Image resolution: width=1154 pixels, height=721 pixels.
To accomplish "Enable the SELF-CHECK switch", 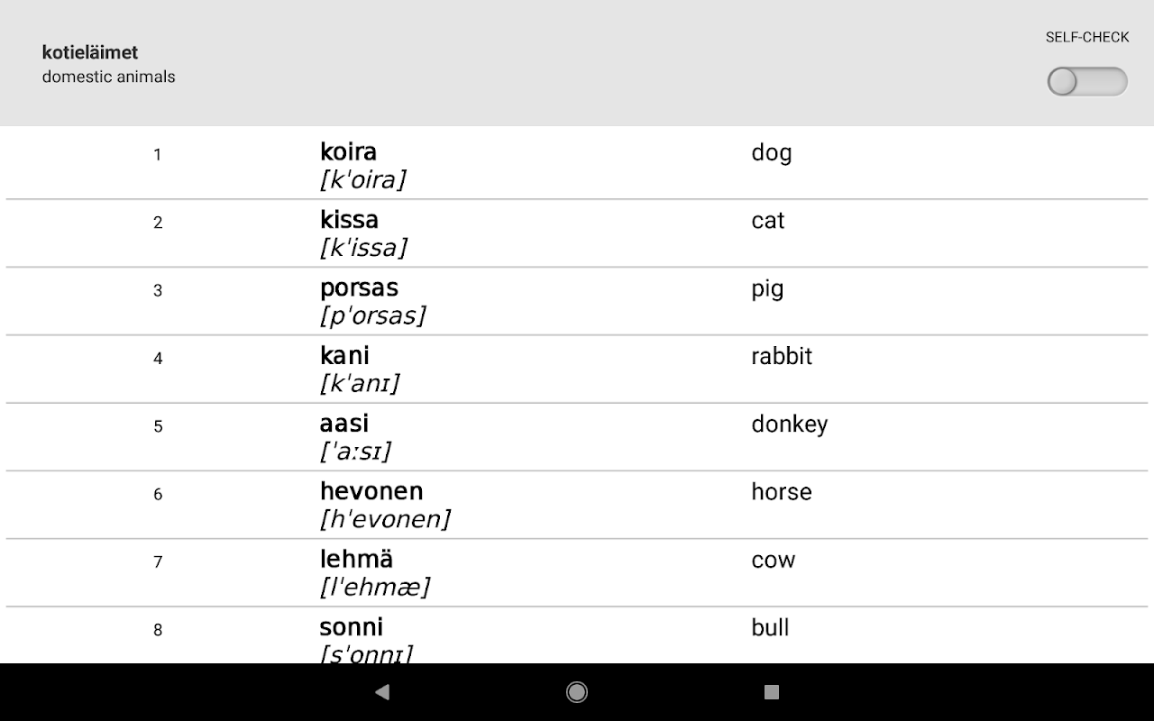I will click(x=1087, y=81).
